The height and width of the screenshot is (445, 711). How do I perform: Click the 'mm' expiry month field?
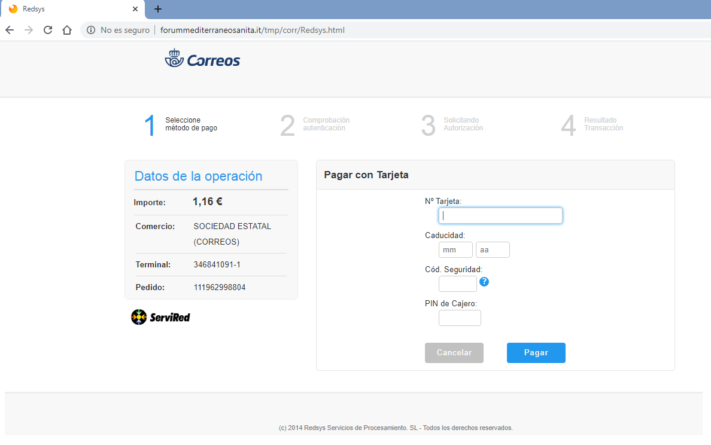455,249
